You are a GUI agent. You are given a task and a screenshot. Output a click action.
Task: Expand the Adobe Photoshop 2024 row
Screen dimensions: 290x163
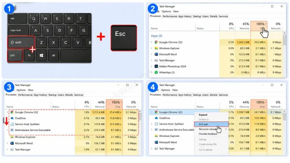tap(152, 66)
